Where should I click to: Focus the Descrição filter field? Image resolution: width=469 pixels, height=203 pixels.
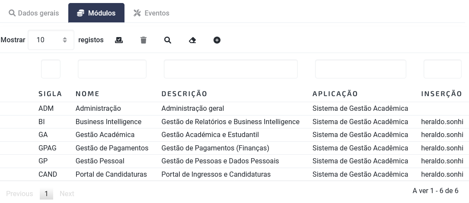point(231,69)
